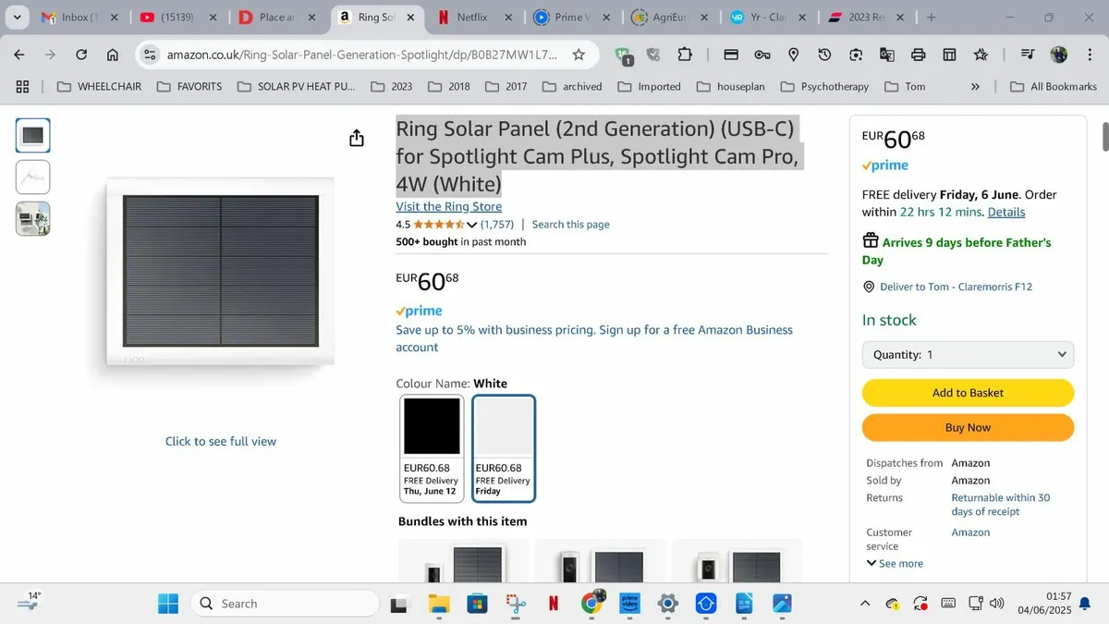The width and height of the screenshot is (1109, 624).
Task: Go to the browser home page
Action: tap(113, 55)
